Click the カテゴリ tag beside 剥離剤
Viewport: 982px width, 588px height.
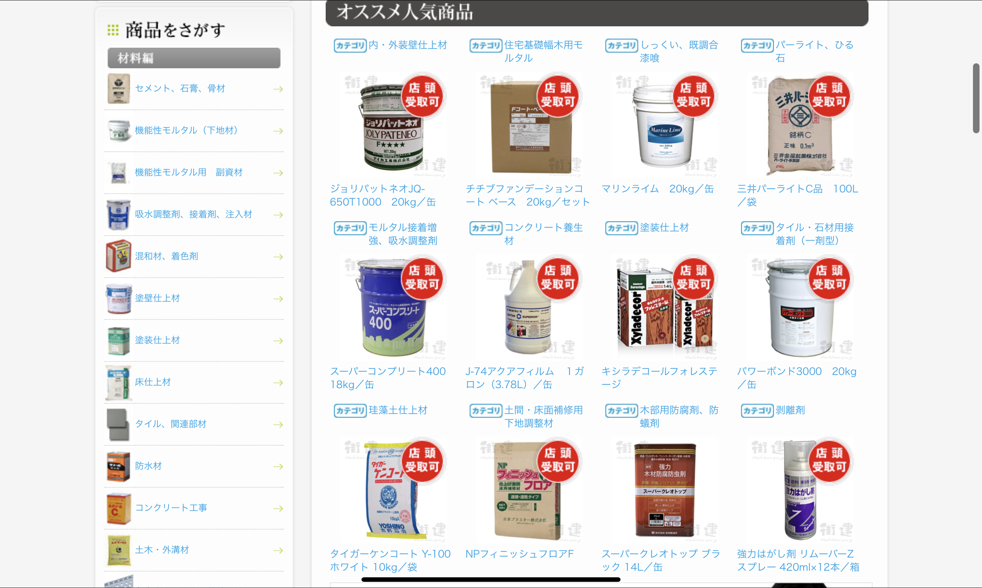click(x=757, y=410)
